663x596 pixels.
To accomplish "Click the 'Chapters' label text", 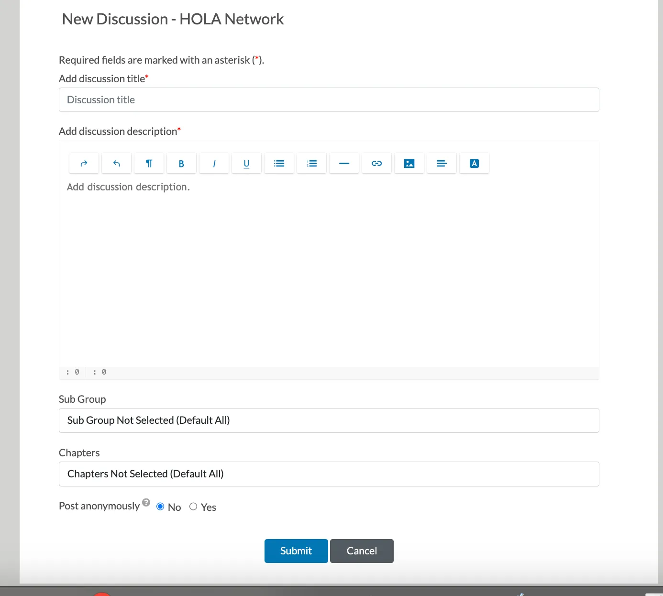I will coord(79,453).
